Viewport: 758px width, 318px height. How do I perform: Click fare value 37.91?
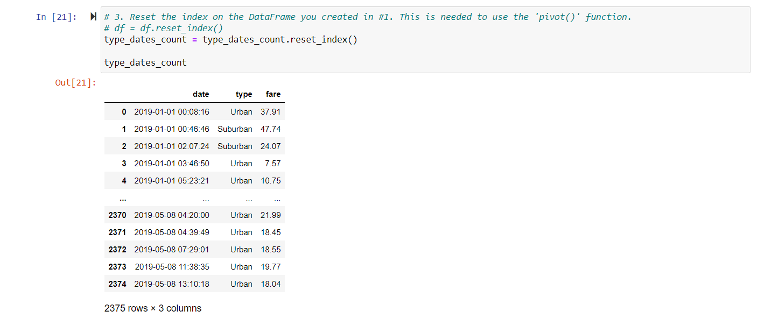point(271,112)
